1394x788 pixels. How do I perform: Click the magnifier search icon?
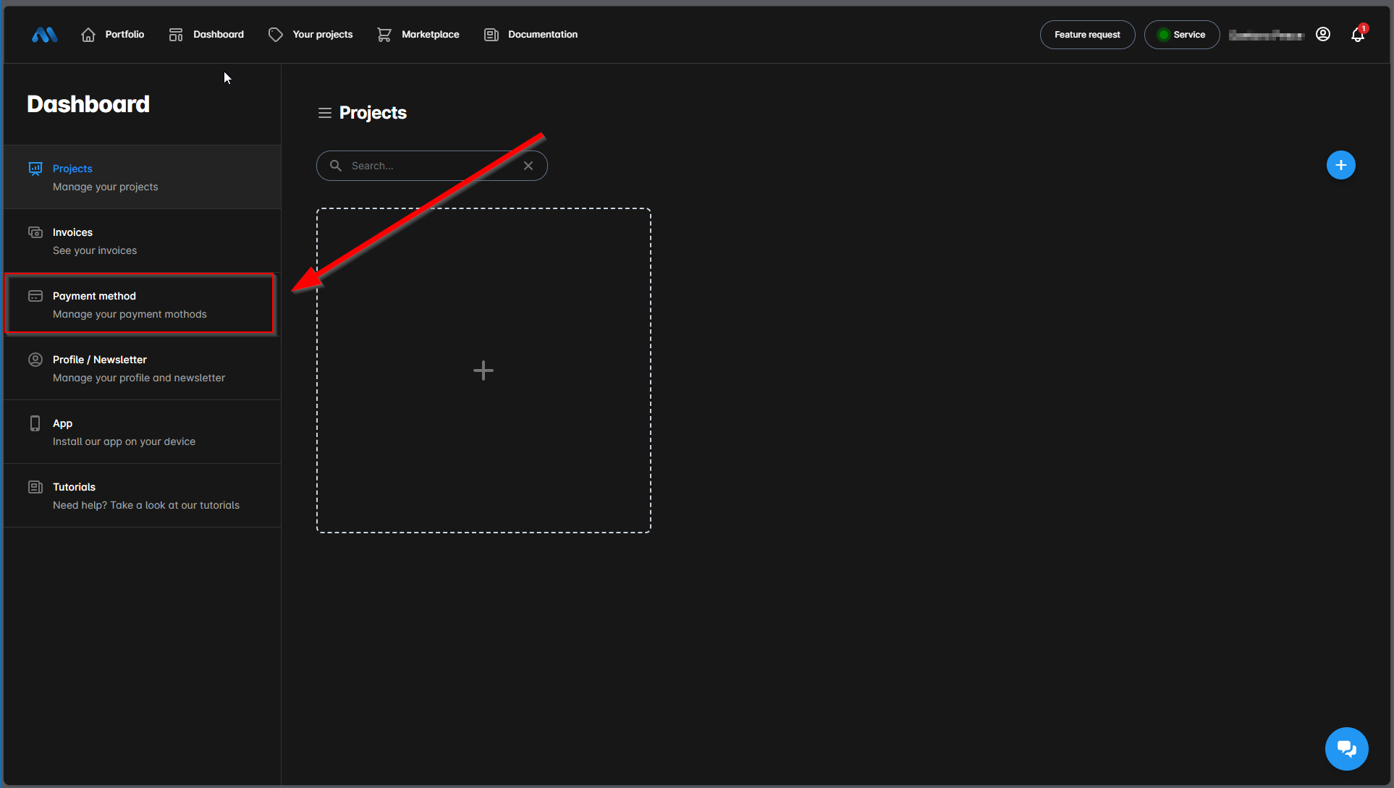point(336,166)
